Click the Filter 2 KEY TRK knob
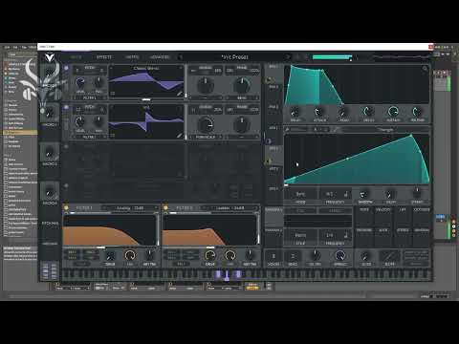459x344 pixels. [250, 255]
